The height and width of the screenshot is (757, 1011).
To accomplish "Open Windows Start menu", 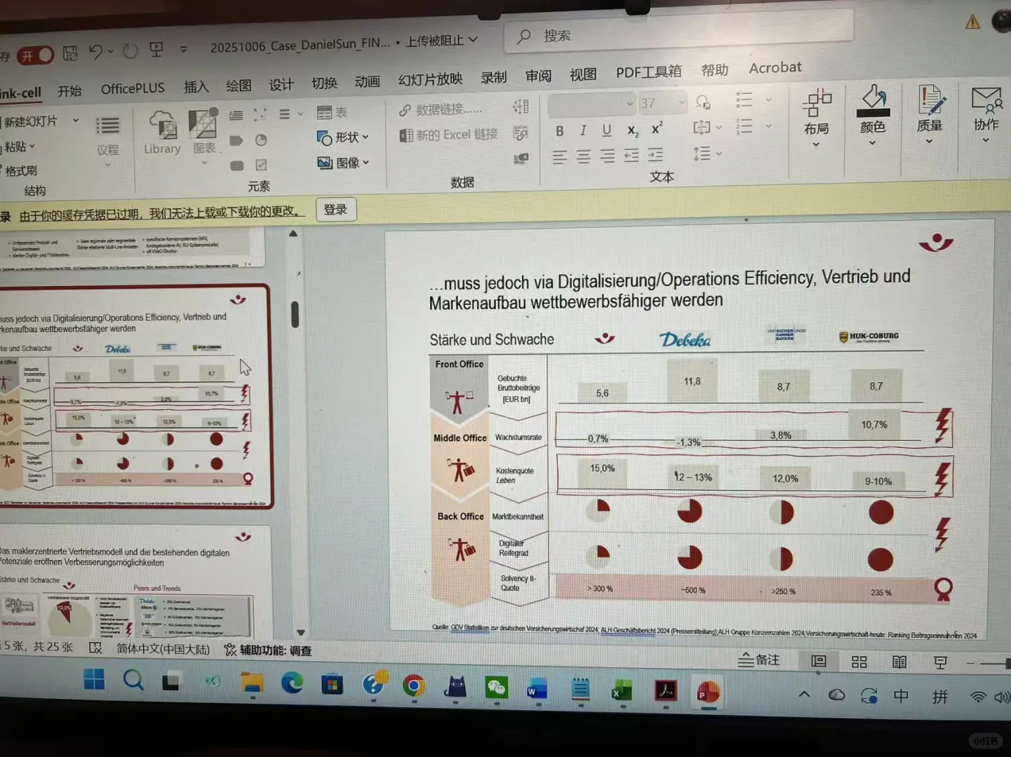I will click(94, 679).
